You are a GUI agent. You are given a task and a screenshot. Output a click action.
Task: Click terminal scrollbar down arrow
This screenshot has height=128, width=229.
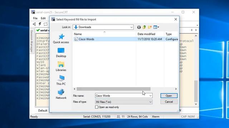tap(196, 104)
